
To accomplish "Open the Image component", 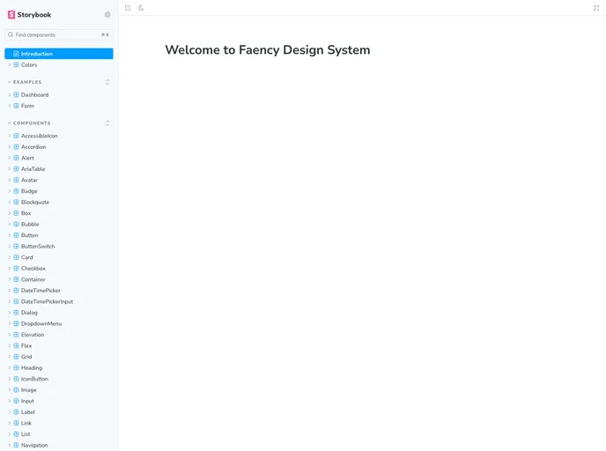I will click(x=59, y=390).
